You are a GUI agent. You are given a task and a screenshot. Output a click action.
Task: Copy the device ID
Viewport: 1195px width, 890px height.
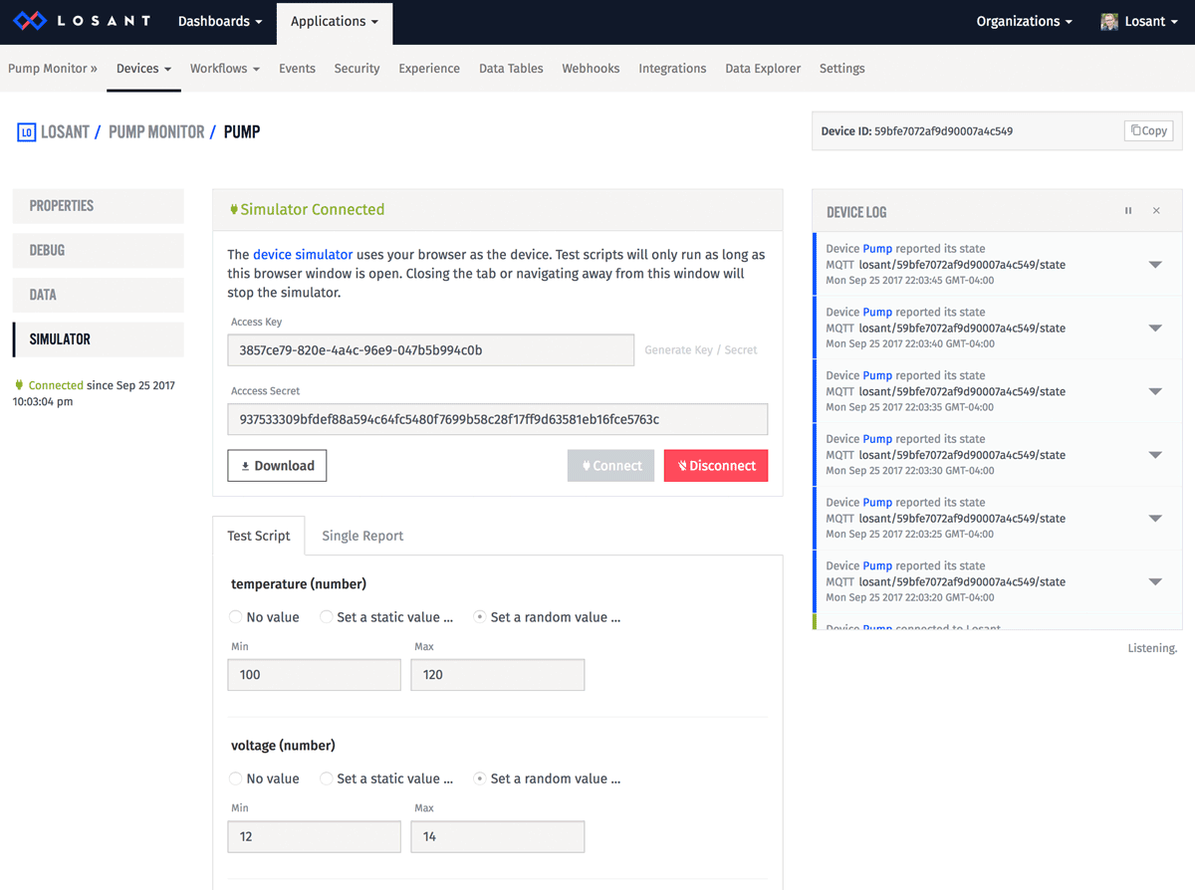[1148, 130]
